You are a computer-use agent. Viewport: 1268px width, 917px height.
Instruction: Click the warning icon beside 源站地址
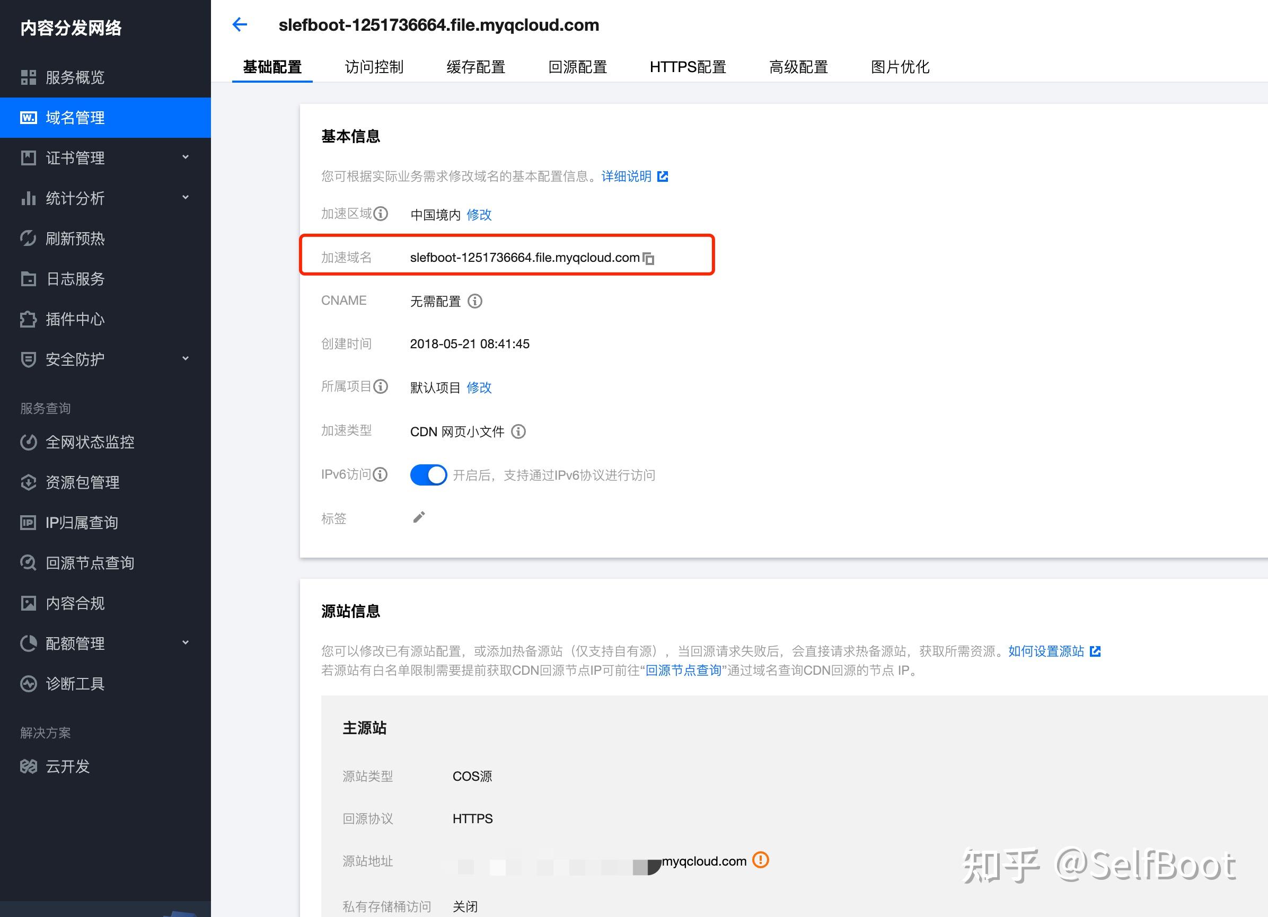(761, 861)
